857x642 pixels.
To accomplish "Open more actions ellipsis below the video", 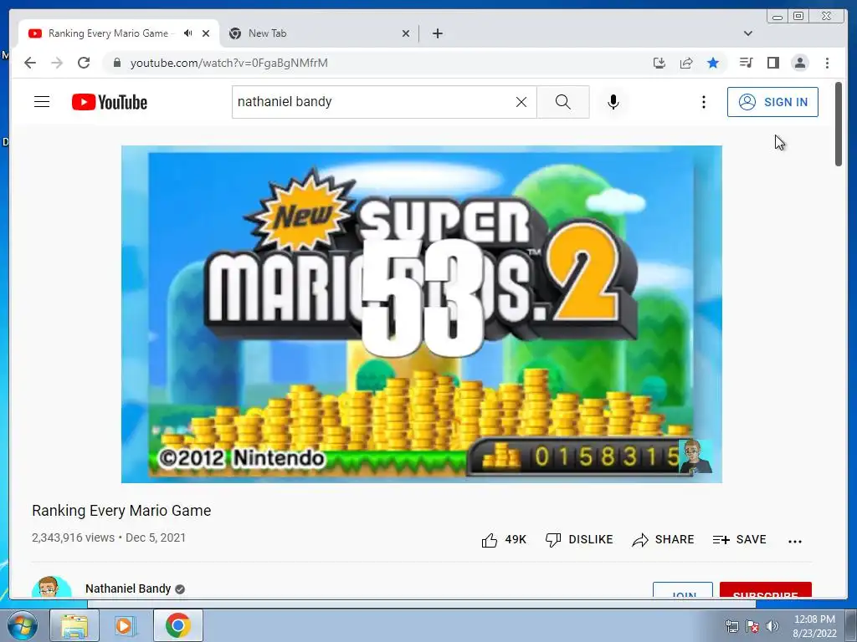I will [x=795, y=541].
